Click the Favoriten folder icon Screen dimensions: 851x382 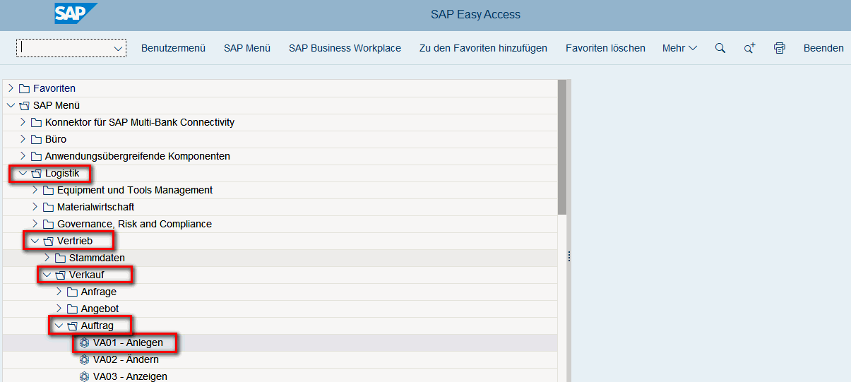(x=24, y=88)
